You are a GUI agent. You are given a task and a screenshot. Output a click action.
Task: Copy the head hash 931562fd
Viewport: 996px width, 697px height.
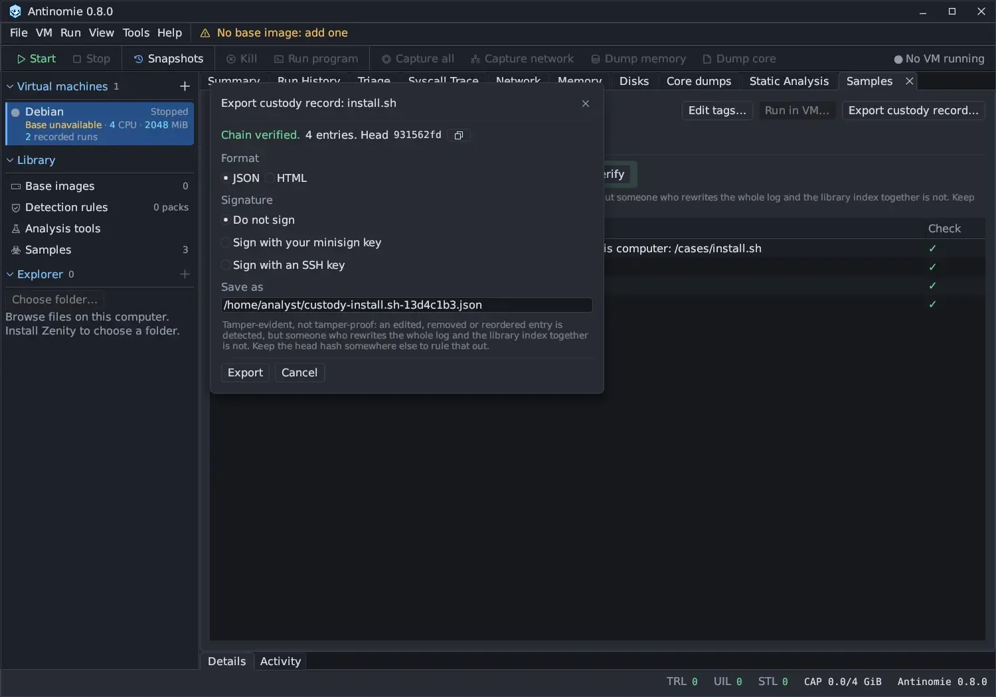pos(458,135)
